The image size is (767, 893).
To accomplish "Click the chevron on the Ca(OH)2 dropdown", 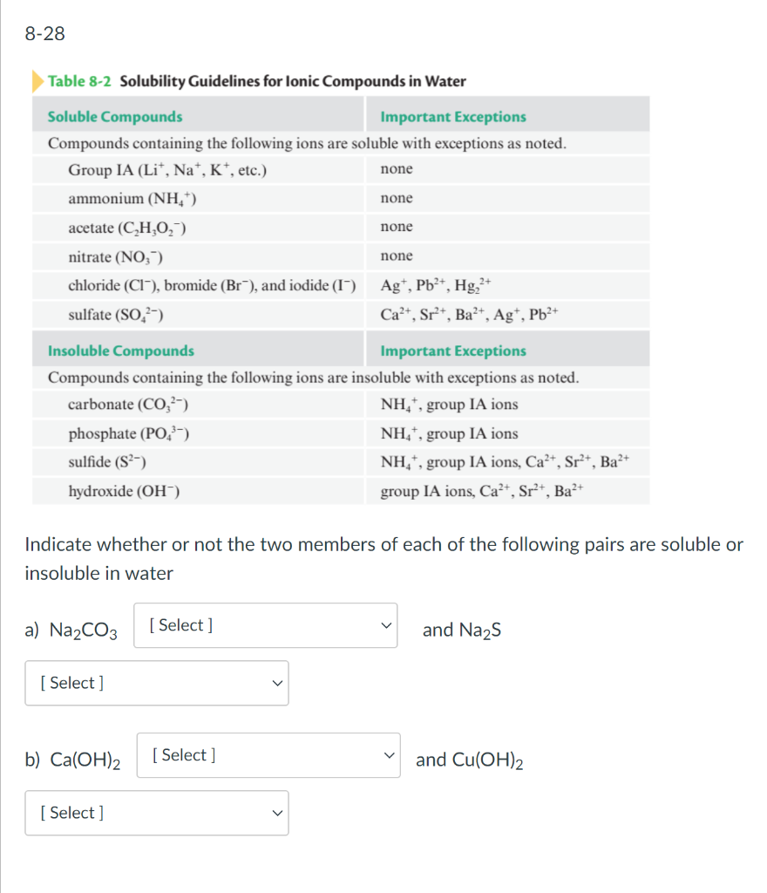I will pos(388,755).
